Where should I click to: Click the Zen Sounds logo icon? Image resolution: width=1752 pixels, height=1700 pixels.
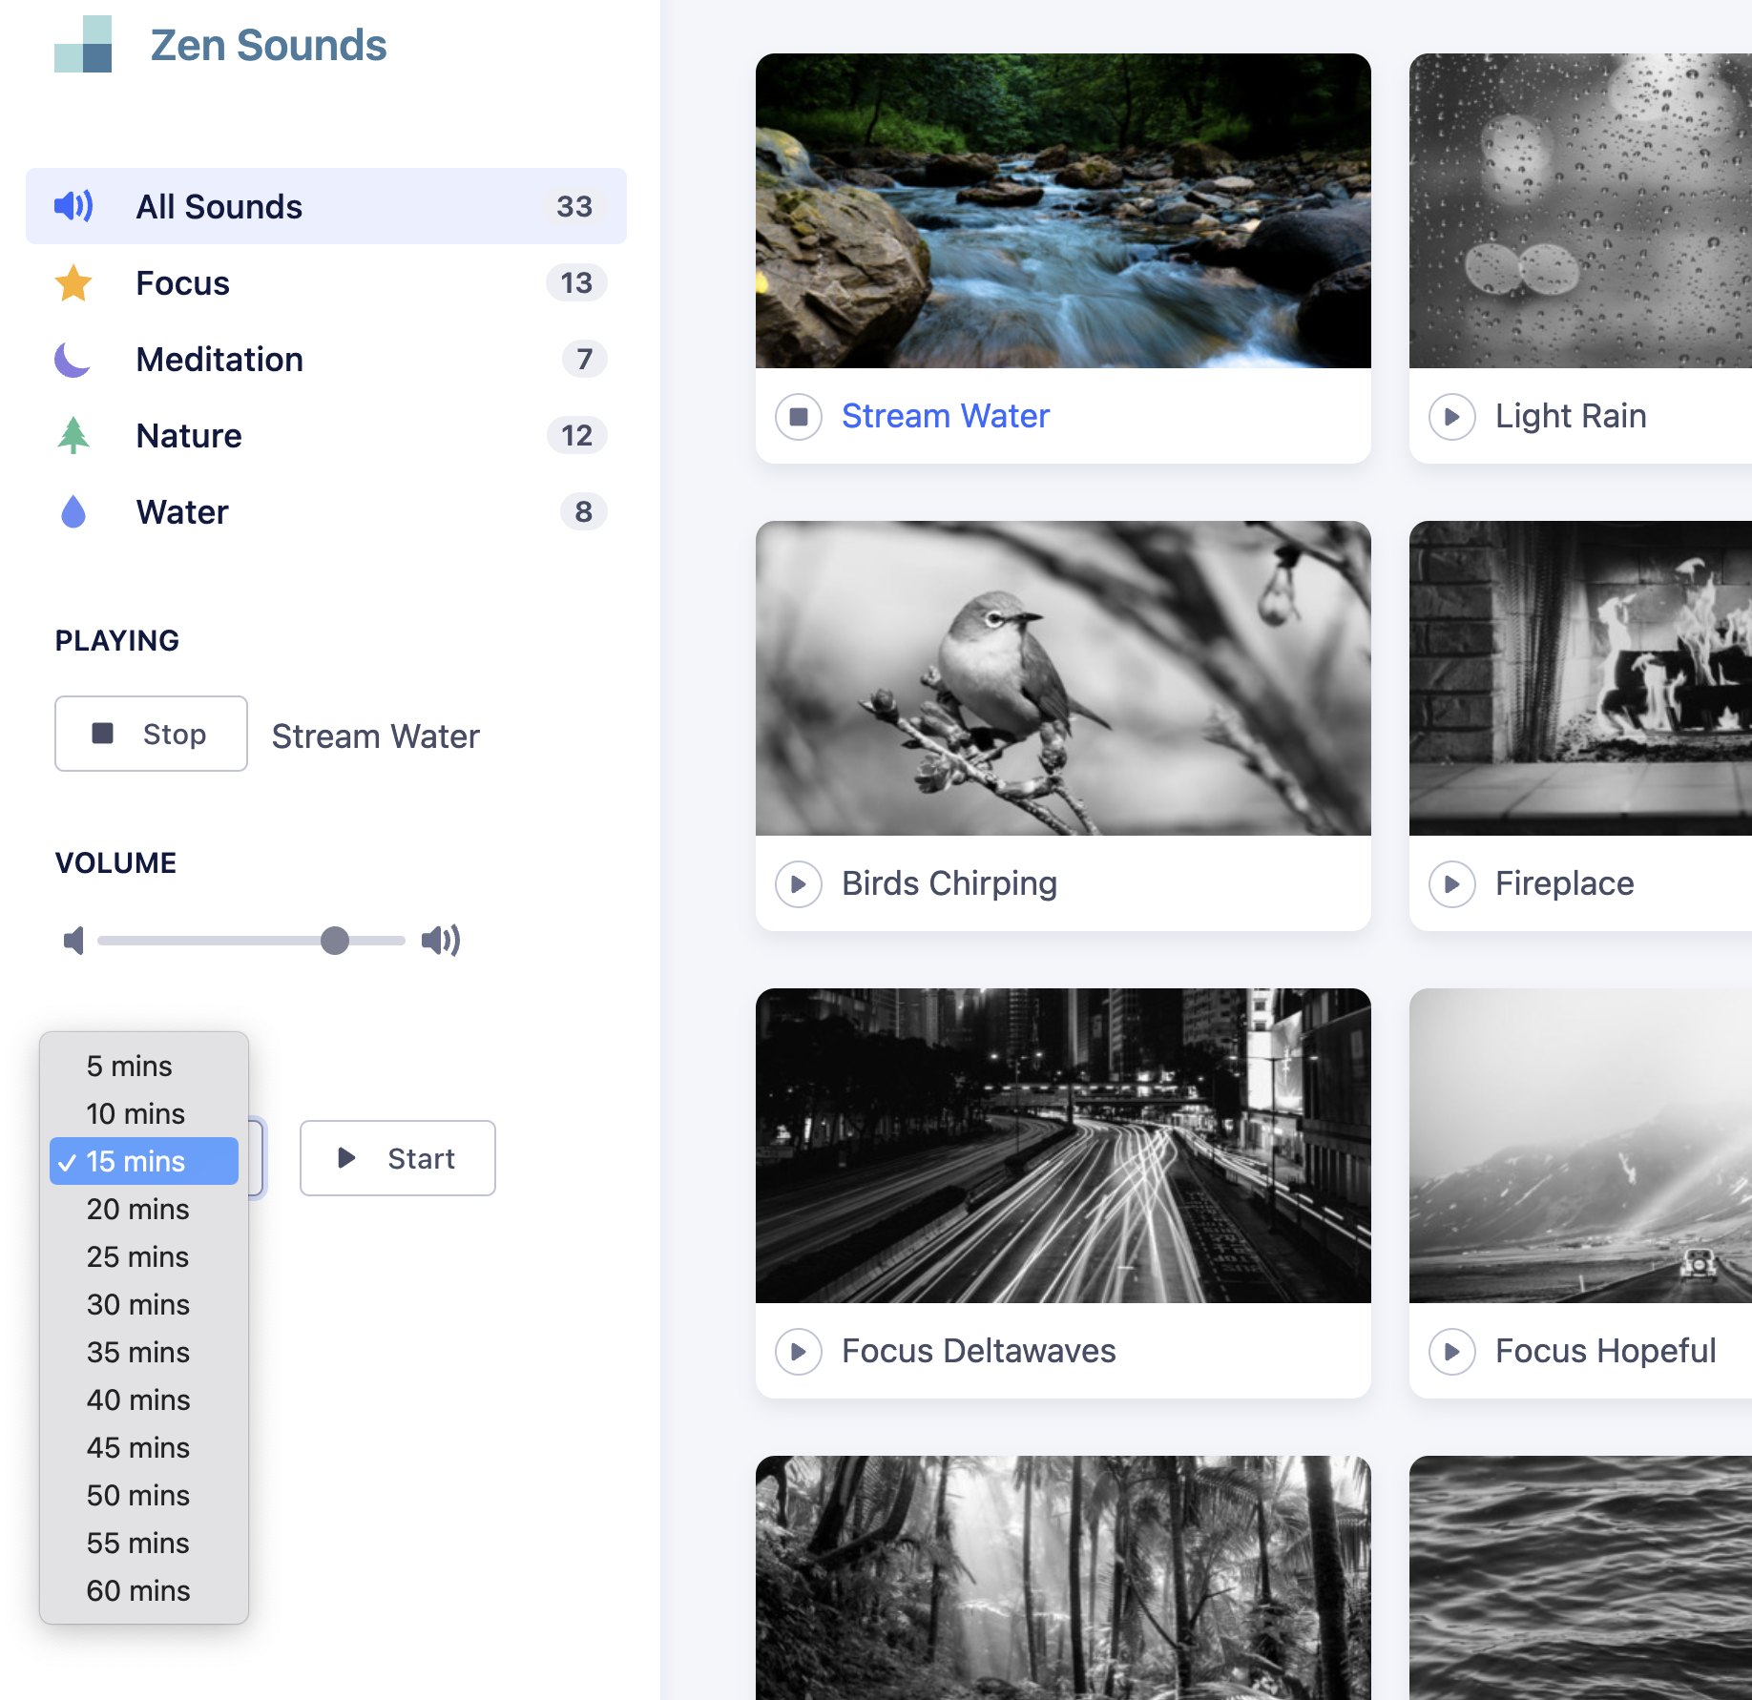click(x=83, y=45)
